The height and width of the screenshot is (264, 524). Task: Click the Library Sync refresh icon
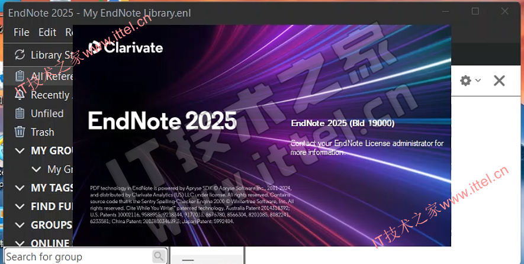click(x=20, y=55)
